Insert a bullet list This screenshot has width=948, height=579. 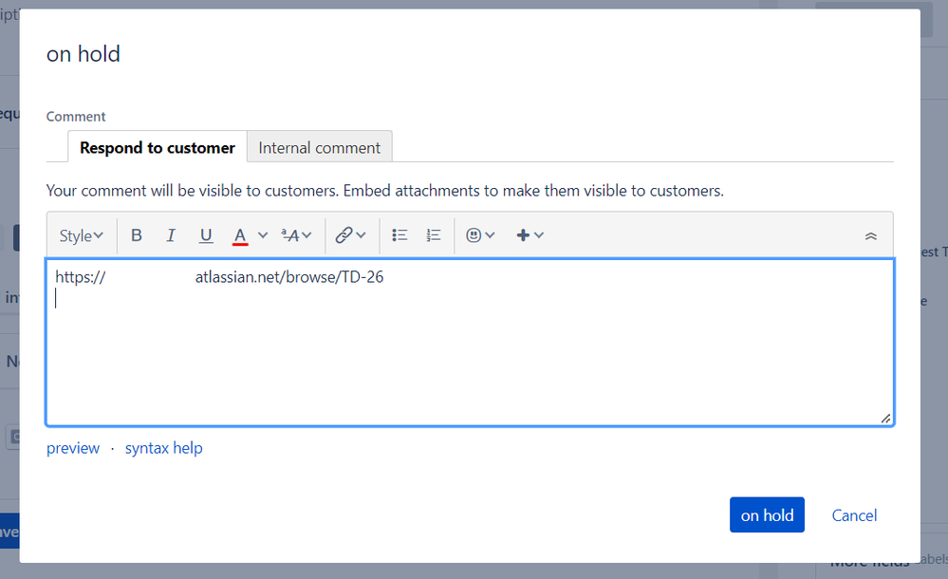(x=400, y=235)
